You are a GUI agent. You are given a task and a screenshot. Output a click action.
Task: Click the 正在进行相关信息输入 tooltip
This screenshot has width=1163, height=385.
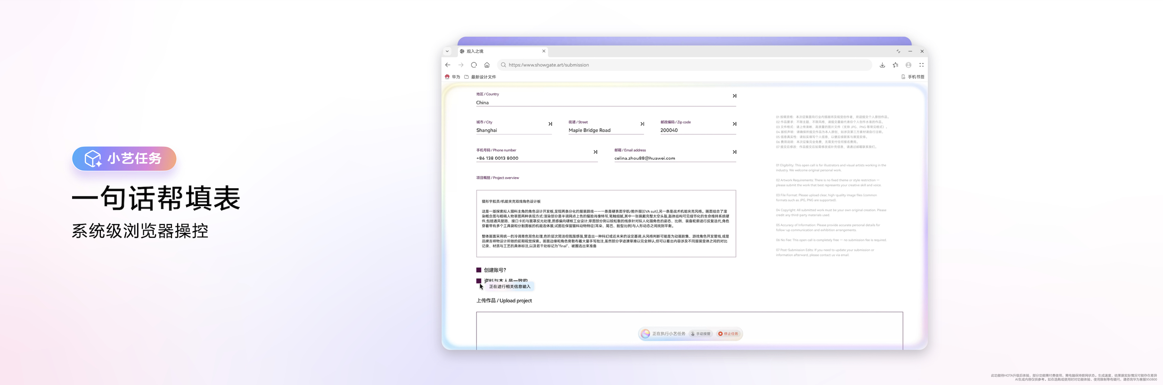[x=509, y=287]
